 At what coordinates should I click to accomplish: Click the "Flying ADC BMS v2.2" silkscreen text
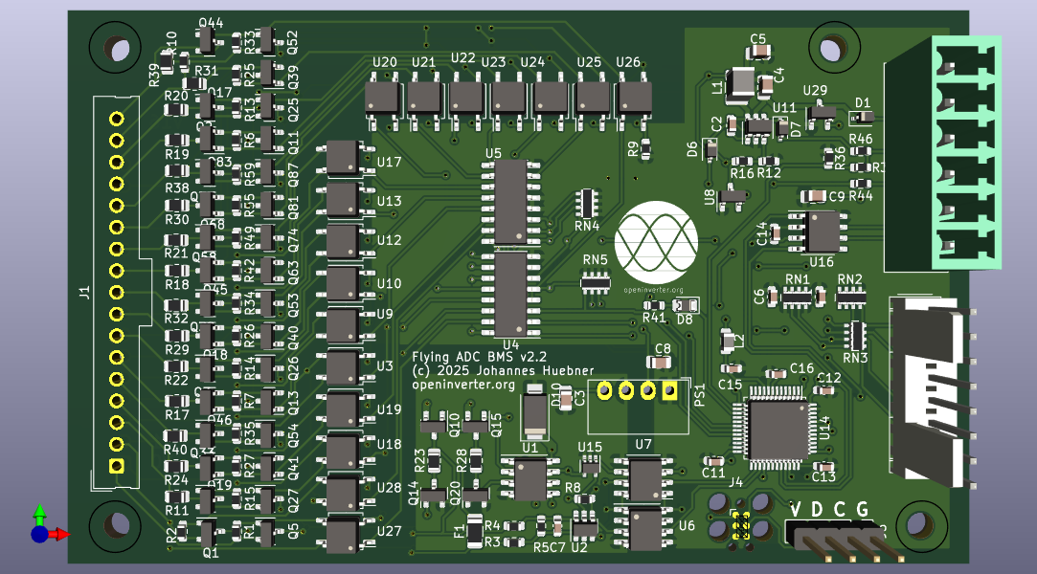[x=479, y=357]
